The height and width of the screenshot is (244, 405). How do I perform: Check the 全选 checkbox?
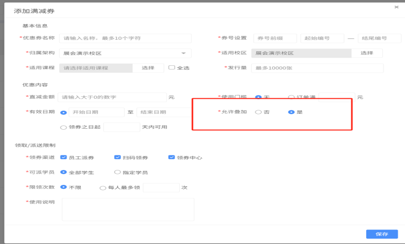[171, 68]
